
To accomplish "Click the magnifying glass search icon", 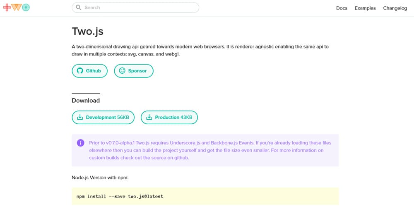I will point(78,7).
